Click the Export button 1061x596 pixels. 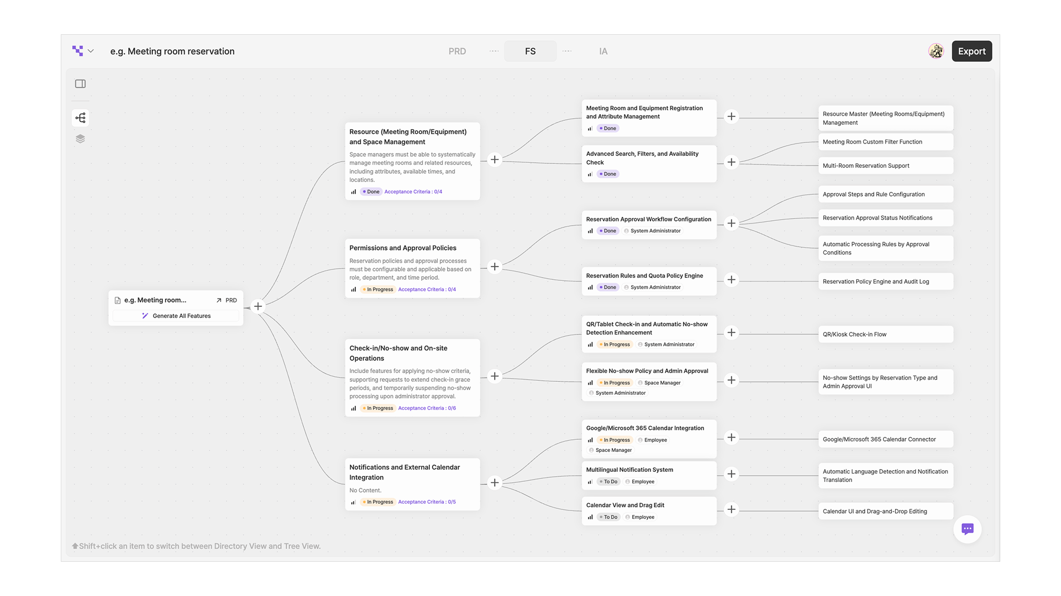(971, 51)
